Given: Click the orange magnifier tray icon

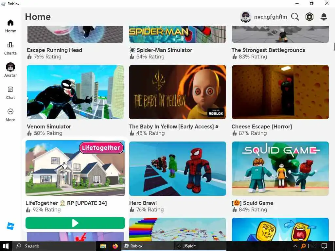Looking at the screenshot, I should coord(303,246).
